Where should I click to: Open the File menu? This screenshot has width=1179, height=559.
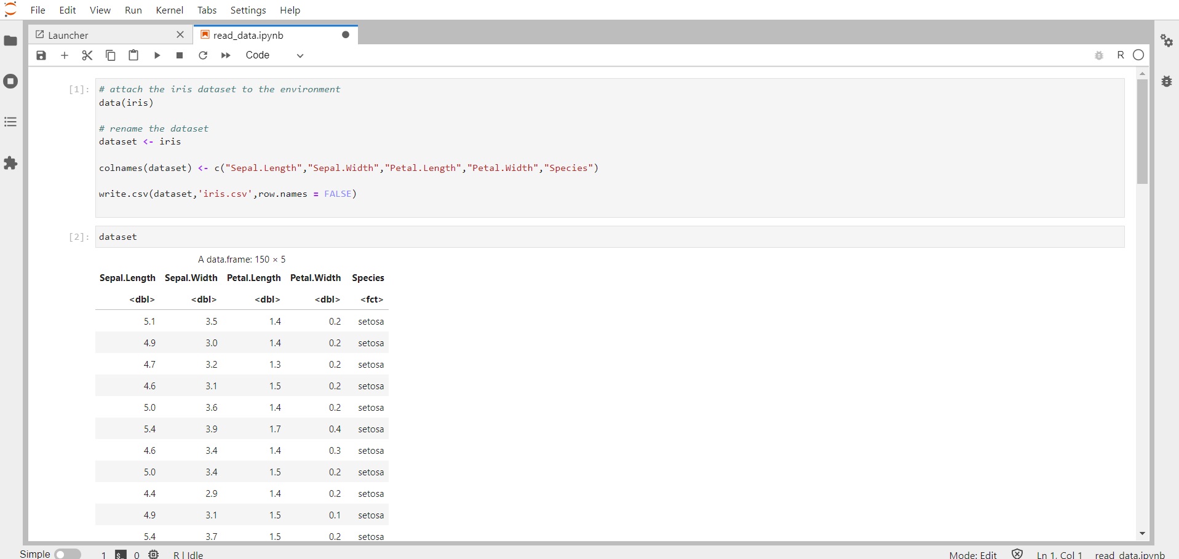38,10
